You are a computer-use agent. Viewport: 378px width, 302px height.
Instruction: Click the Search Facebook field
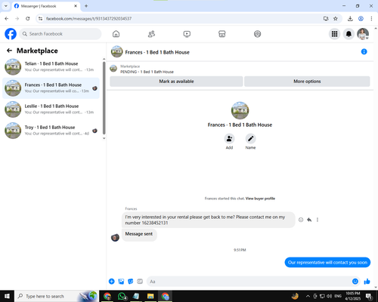pyautogui.click(x=60, y=34)
